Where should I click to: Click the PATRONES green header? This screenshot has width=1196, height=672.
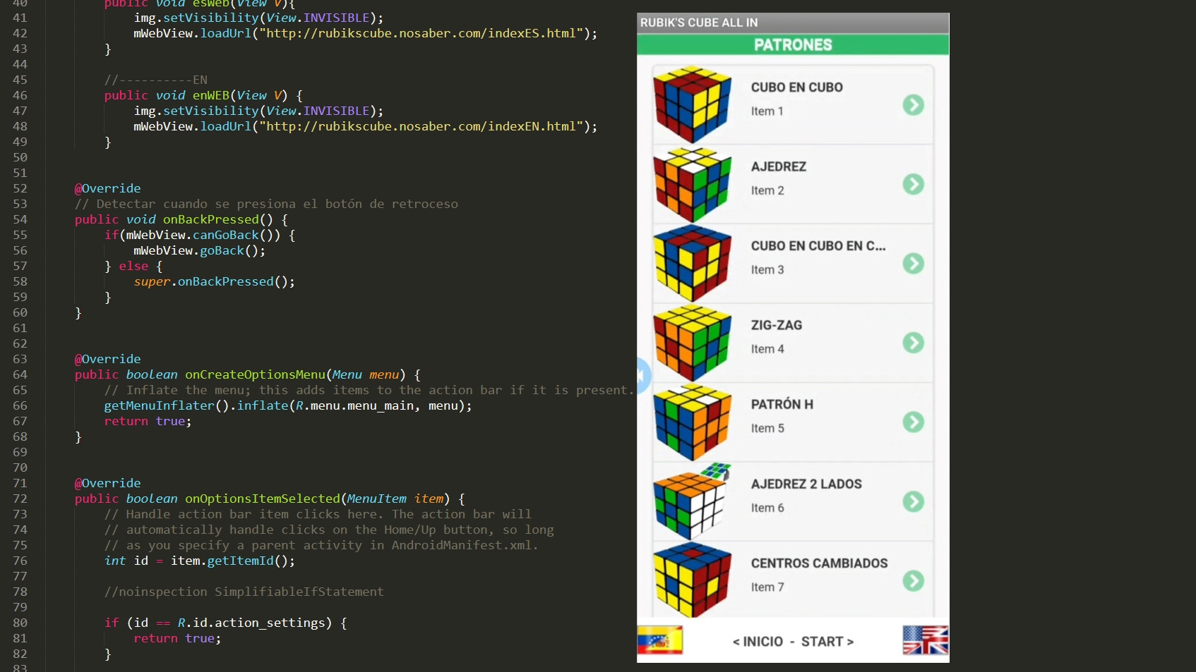tap(793, 44)
